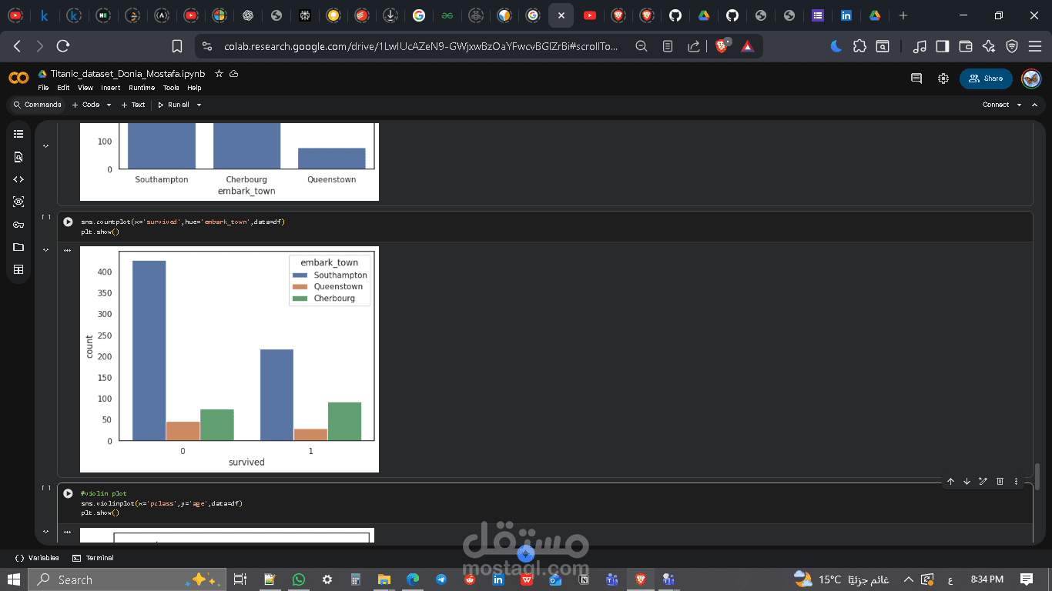Open the Help menu
The width and height of the screenshot is (1052, 591).
click(x=194, y=88)
